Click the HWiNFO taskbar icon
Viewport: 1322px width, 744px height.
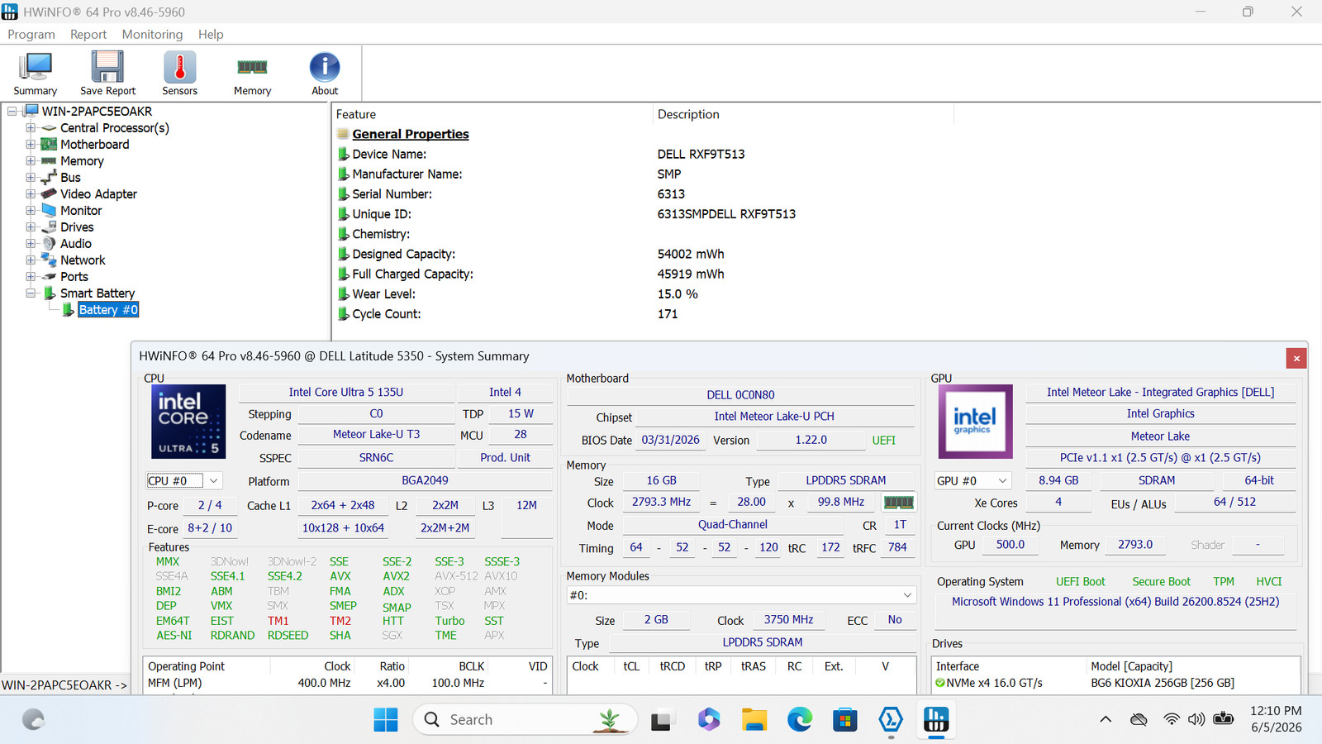coord(936,720)
